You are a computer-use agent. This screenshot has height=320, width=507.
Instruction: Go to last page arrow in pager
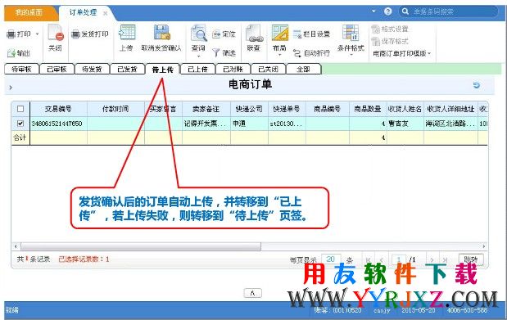coord(446,259)
